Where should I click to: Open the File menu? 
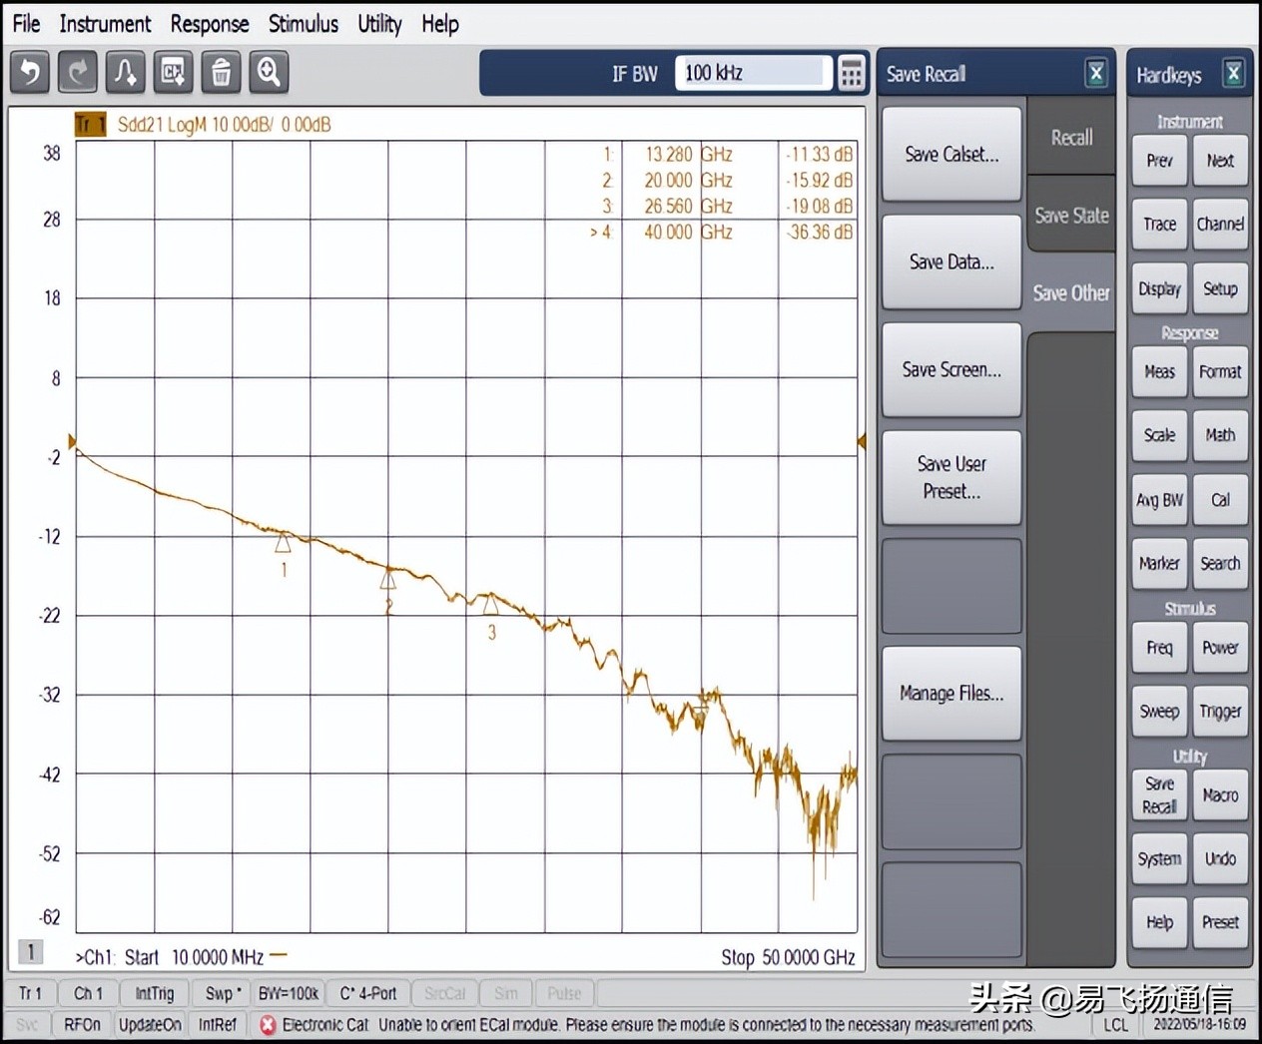(27, 23)
